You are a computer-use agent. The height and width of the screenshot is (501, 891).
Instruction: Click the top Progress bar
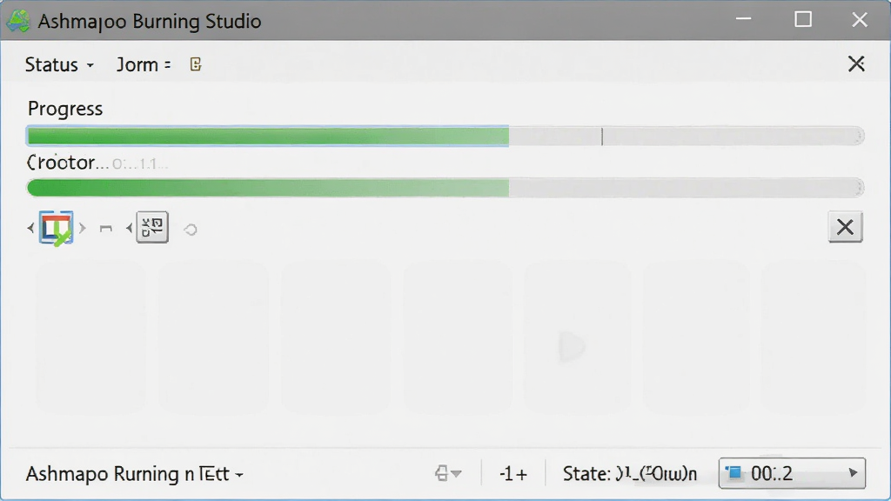coord(445,137)
